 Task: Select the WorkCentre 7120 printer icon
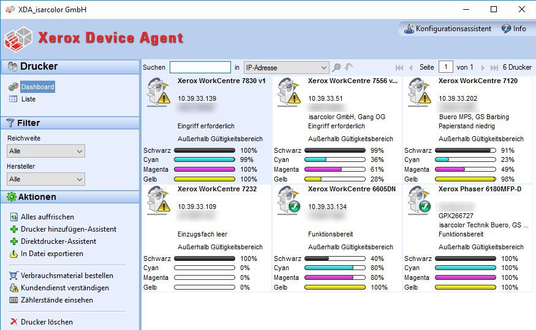point(420,92)
